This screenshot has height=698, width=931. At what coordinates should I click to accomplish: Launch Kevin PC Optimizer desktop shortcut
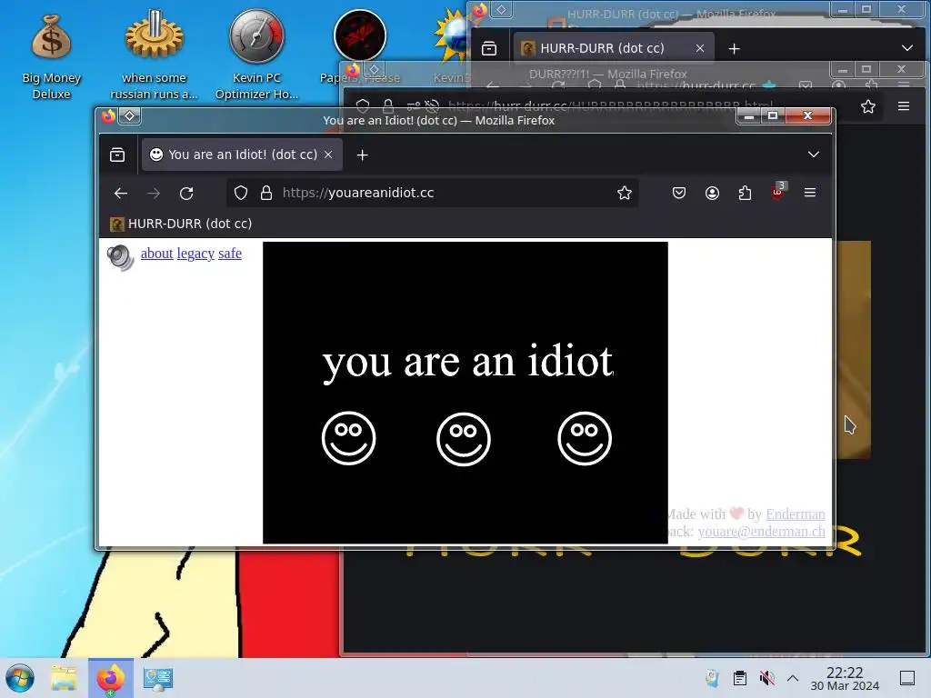(x=256, y=56)
